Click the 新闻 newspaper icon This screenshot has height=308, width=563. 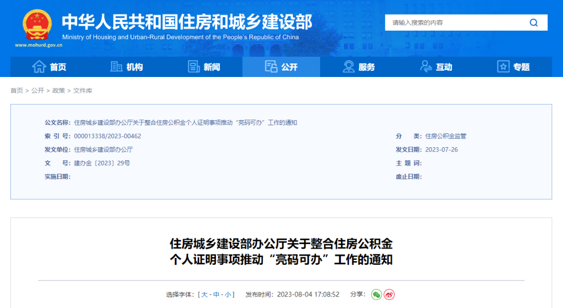pos(194,67)
